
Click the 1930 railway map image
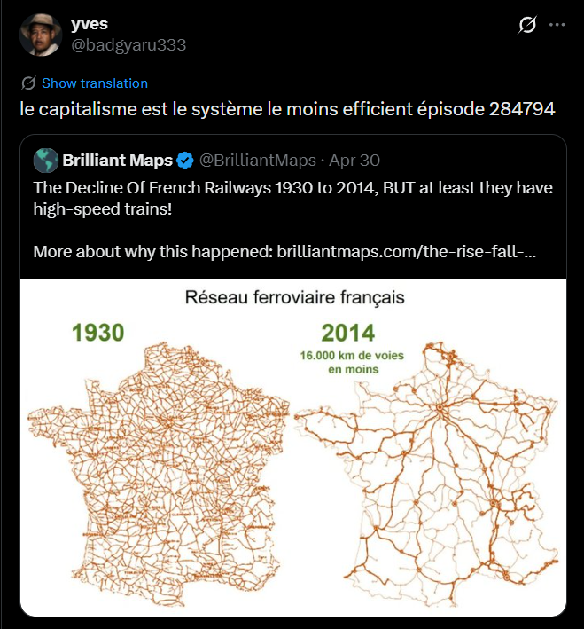(158, 474)
